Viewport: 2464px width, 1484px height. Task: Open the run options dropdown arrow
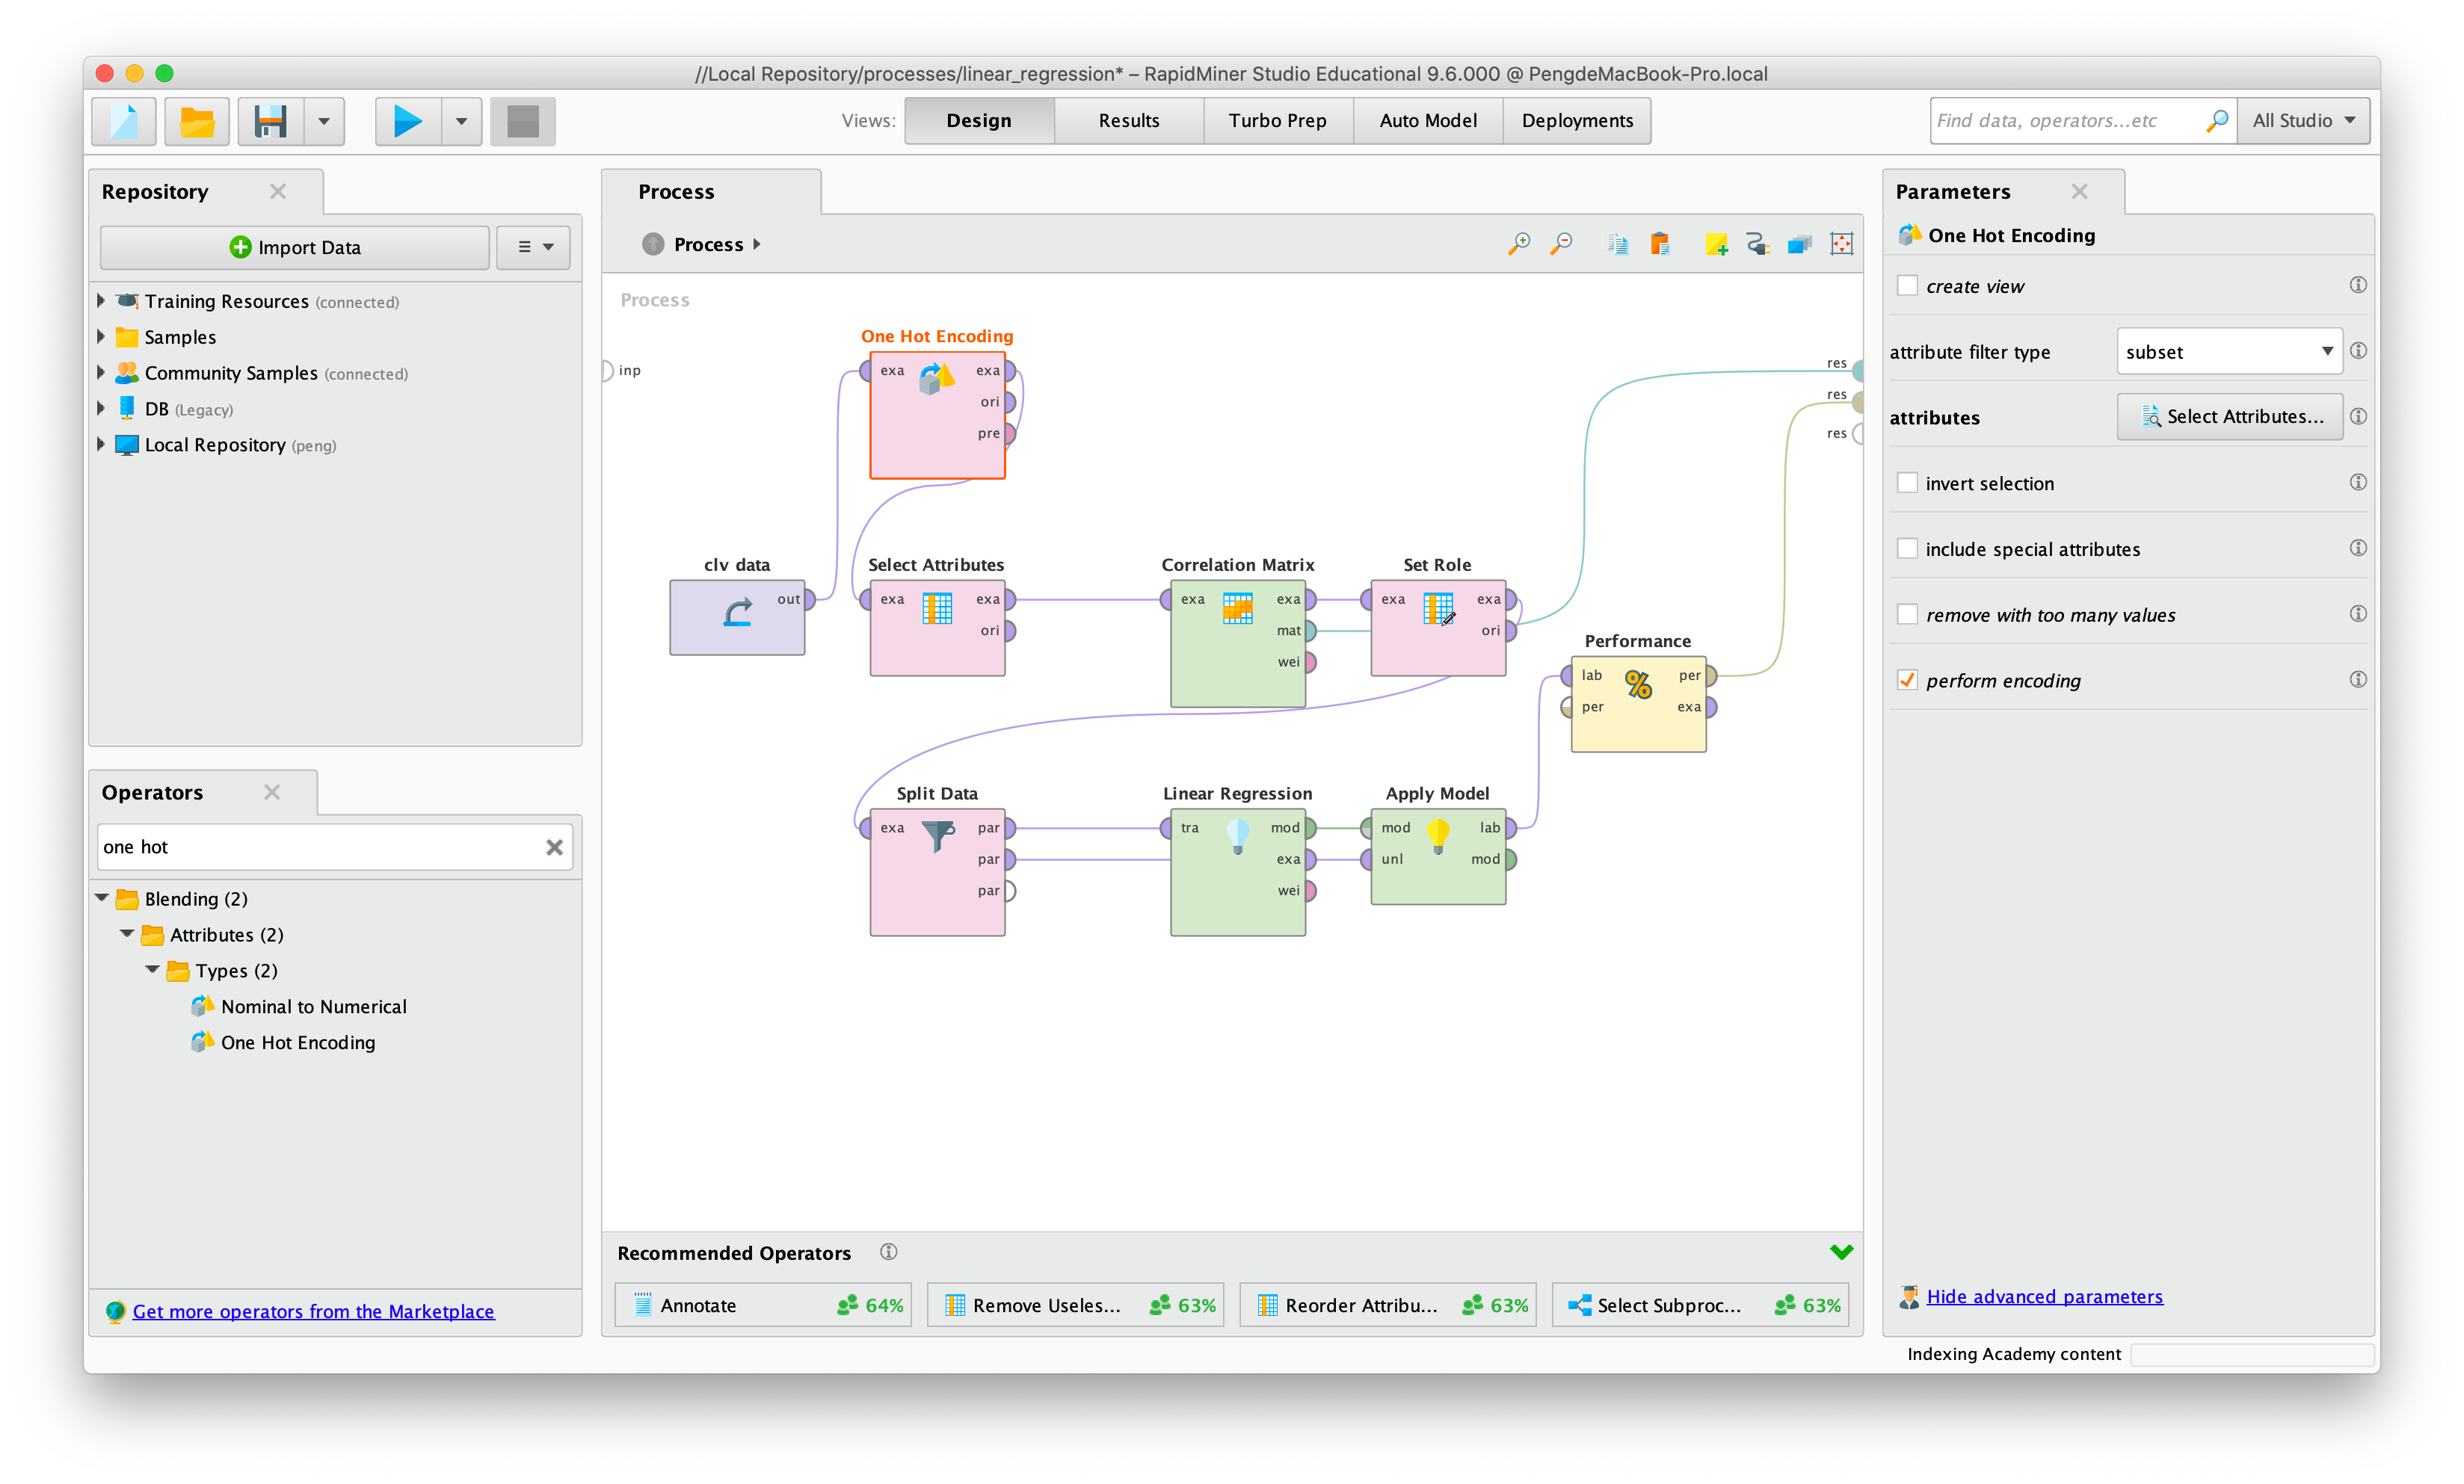[x=461, y=121]
